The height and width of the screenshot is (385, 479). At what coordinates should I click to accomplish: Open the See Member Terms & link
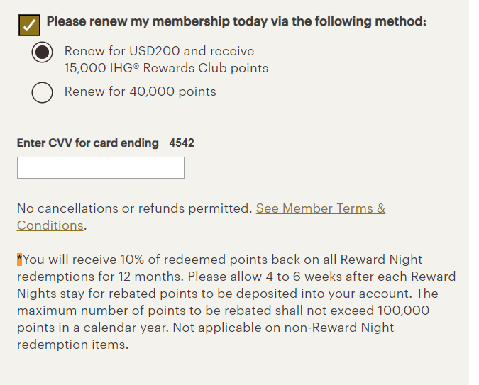[x=321, y=208]
